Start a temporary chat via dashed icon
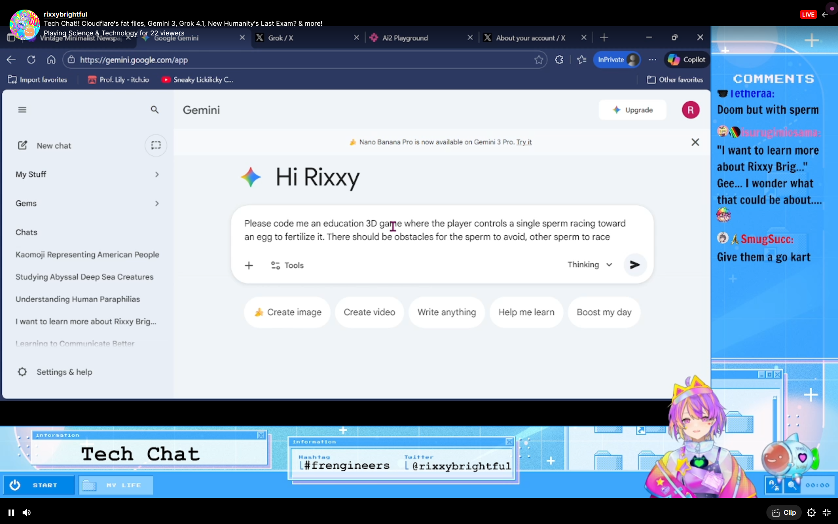 click(156, 145)
